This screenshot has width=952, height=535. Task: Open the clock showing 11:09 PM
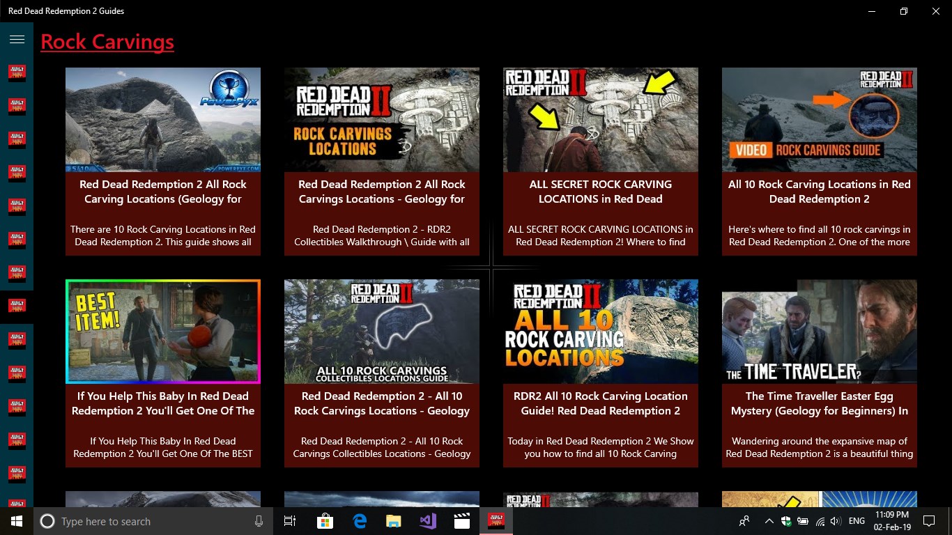(893, 521)
